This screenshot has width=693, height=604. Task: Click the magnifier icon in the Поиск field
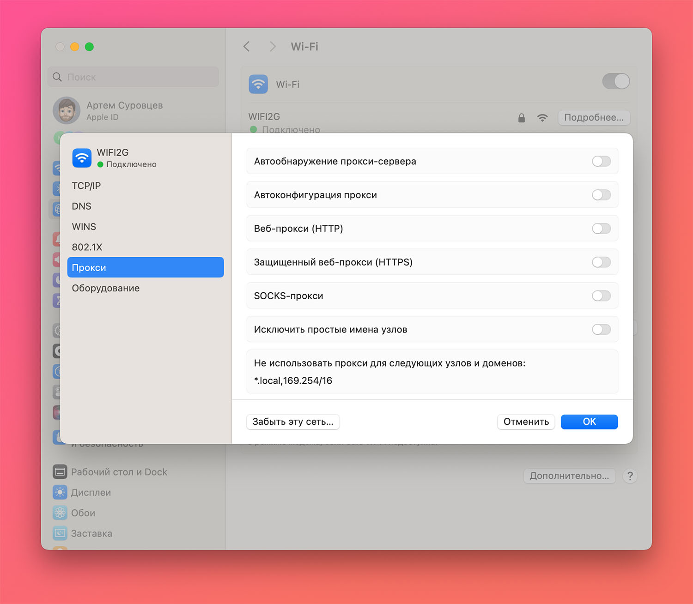coord(57,77)
